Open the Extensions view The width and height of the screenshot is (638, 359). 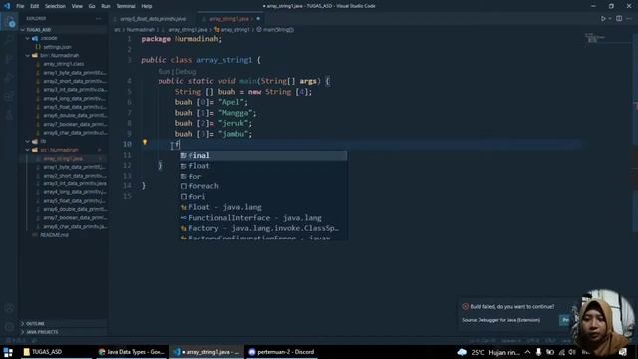pos(9,96)
